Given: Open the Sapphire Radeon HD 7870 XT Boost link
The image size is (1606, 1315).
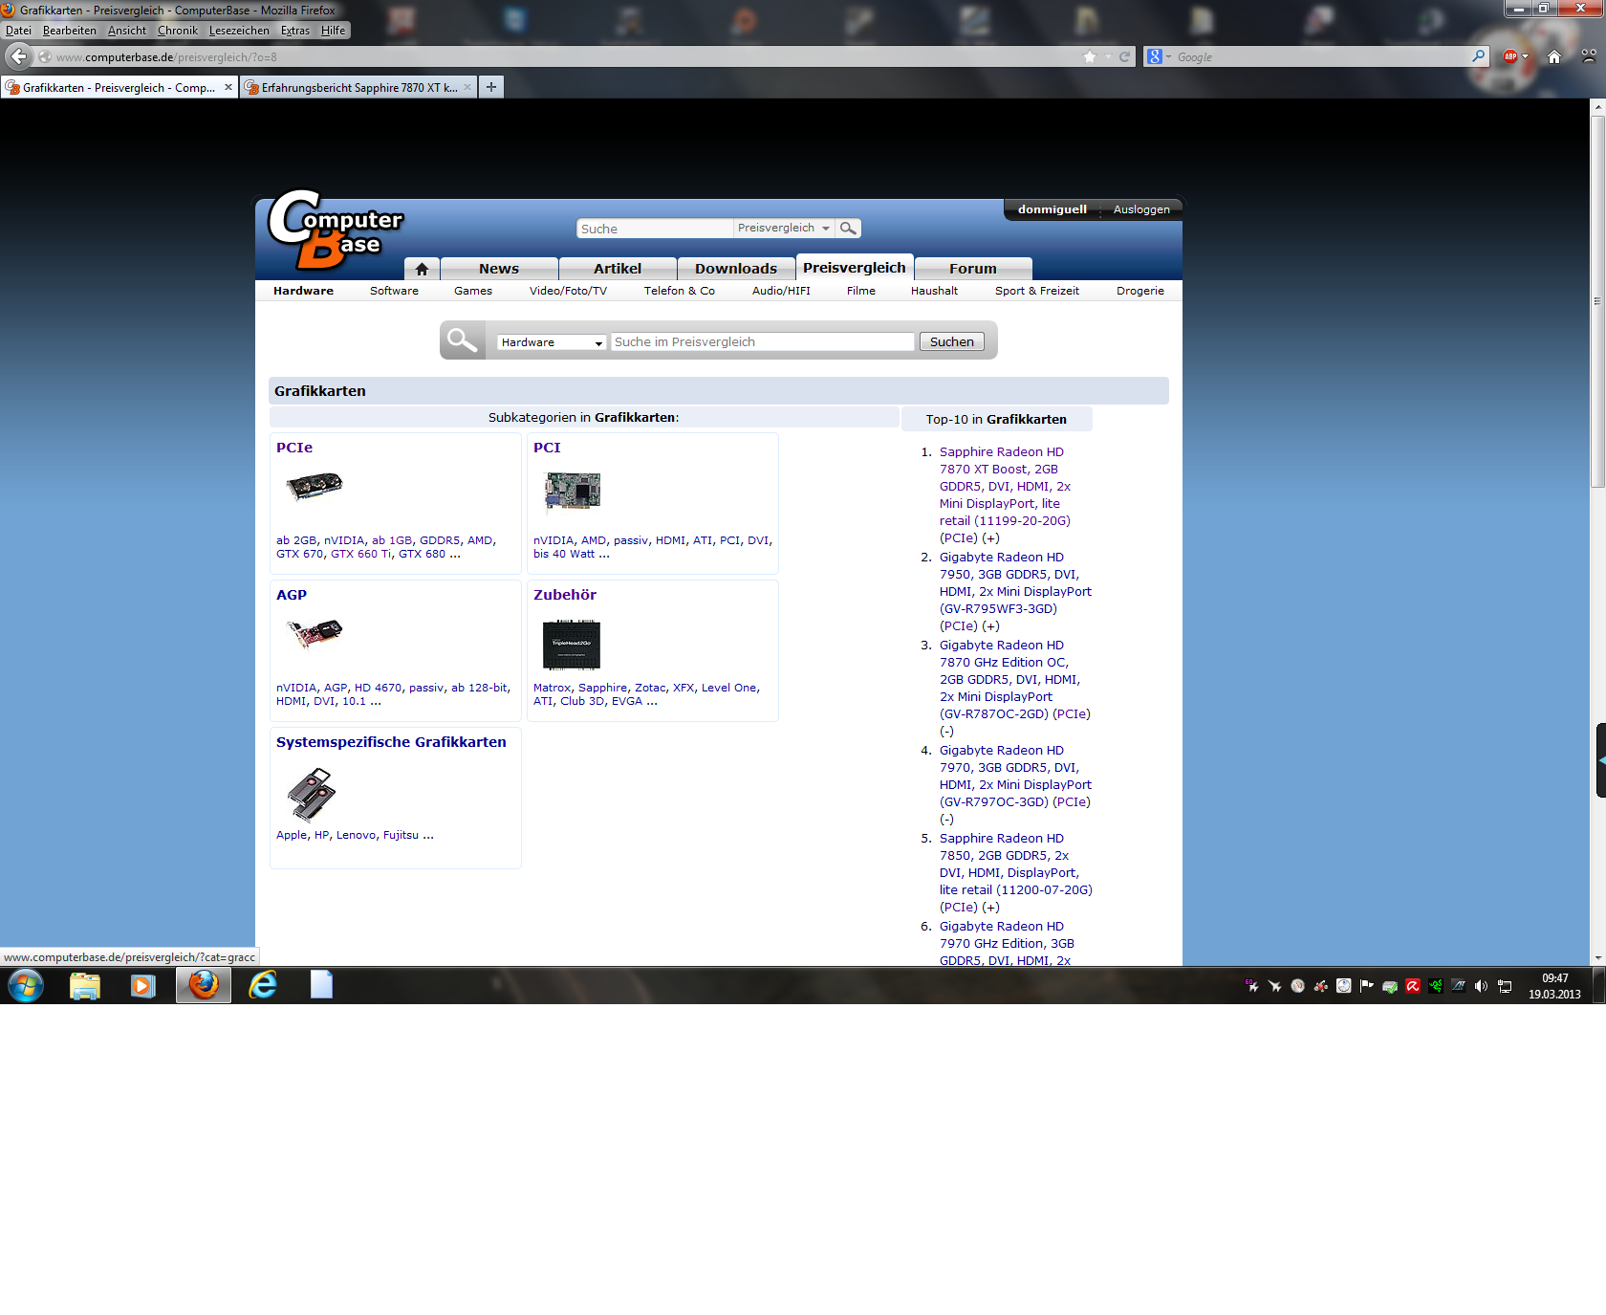Looking at the screenshot, I should pos(1005,486).
